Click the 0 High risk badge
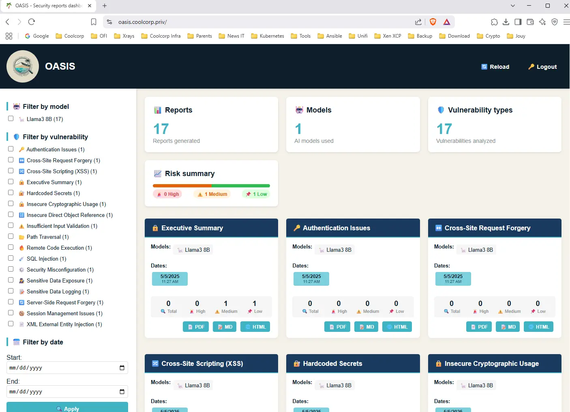The width and height of the screenshot is (570, 412). [167, 194]
